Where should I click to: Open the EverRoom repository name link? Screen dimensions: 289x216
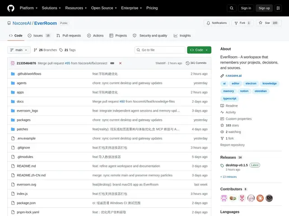pyautogui.click(x=46, y=23)
